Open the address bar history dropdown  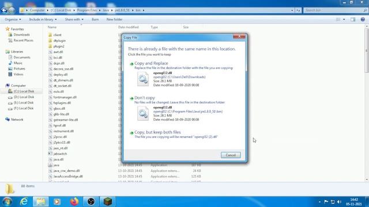[x=292, y=10]
